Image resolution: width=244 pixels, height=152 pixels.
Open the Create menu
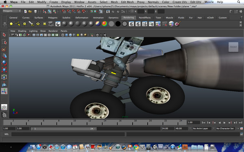click(54, 2)
